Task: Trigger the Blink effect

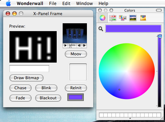Action: click(x=46, y=88)
